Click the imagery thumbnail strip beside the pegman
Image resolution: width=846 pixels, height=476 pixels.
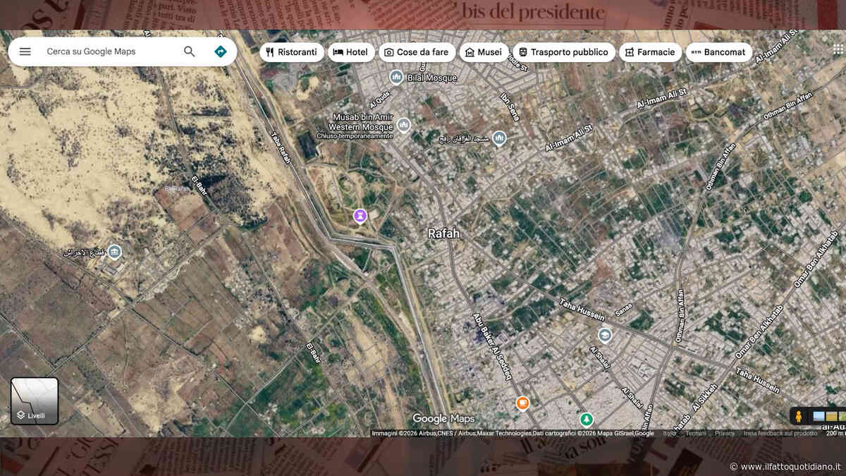pos(829,416)
